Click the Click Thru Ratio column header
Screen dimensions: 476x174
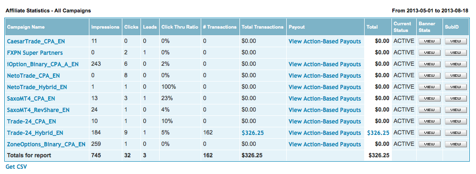[x=180, y=27]
